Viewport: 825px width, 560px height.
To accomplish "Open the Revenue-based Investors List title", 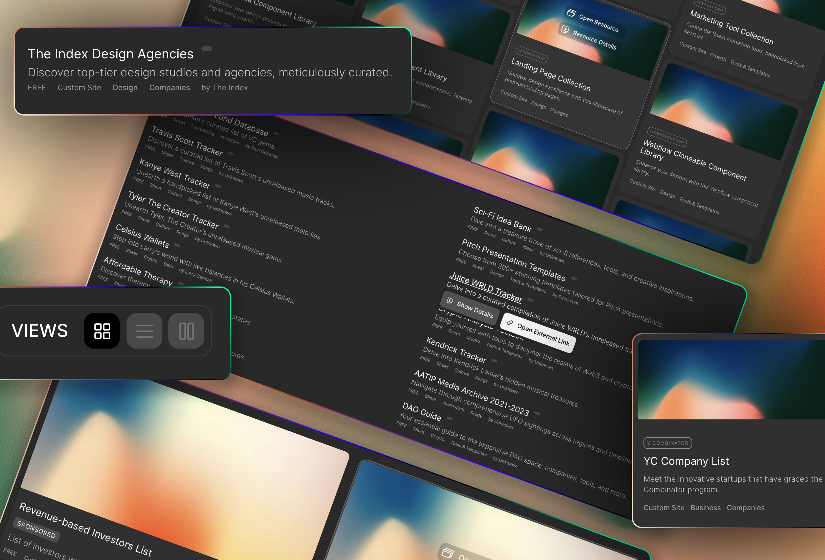I will (85, 529).
